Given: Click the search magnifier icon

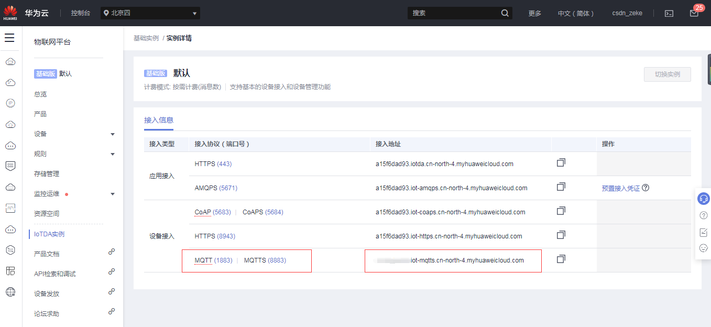Looking at the screenshot, I should [x=505, y=13].
